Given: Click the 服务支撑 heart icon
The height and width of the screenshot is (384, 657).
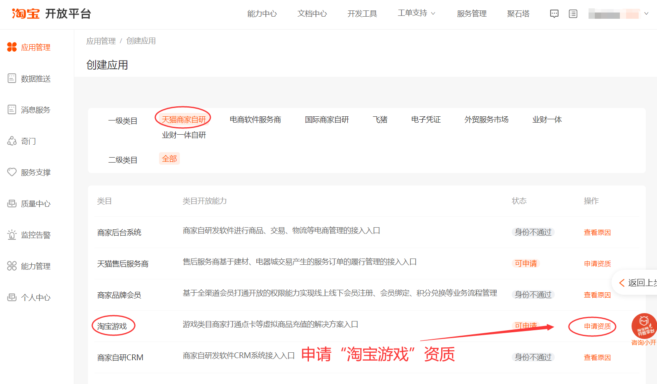Looking at the screenshot, I should [12, 172].
